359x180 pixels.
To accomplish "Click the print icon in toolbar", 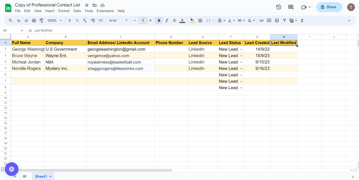I will (x=34, y=21).
